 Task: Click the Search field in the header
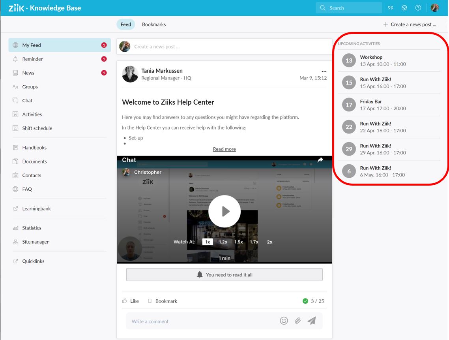tap(349, 8)
